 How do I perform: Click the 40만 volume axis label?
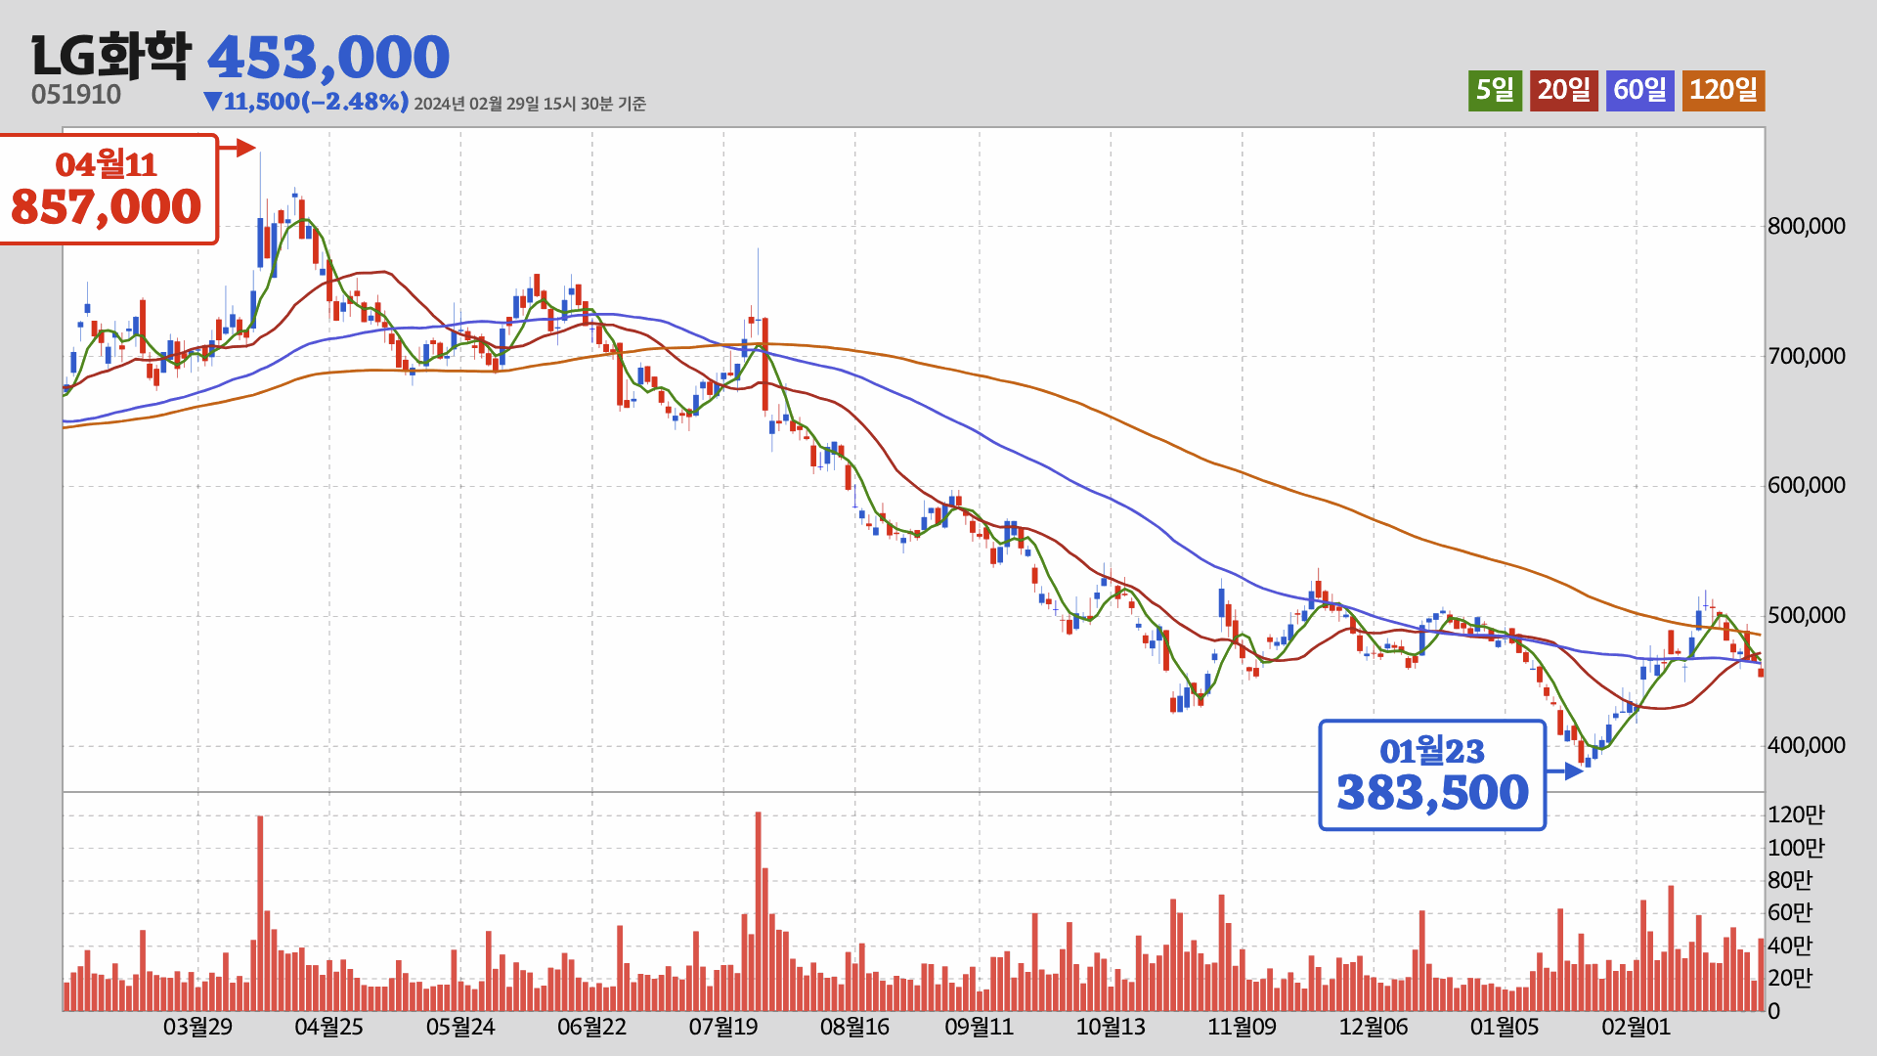[1790, 946]
